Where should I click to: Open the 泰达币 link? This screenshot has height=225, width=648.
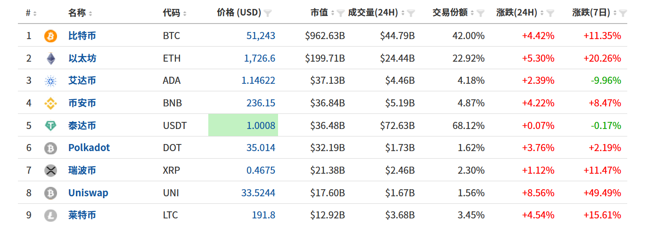pos(82,126)
